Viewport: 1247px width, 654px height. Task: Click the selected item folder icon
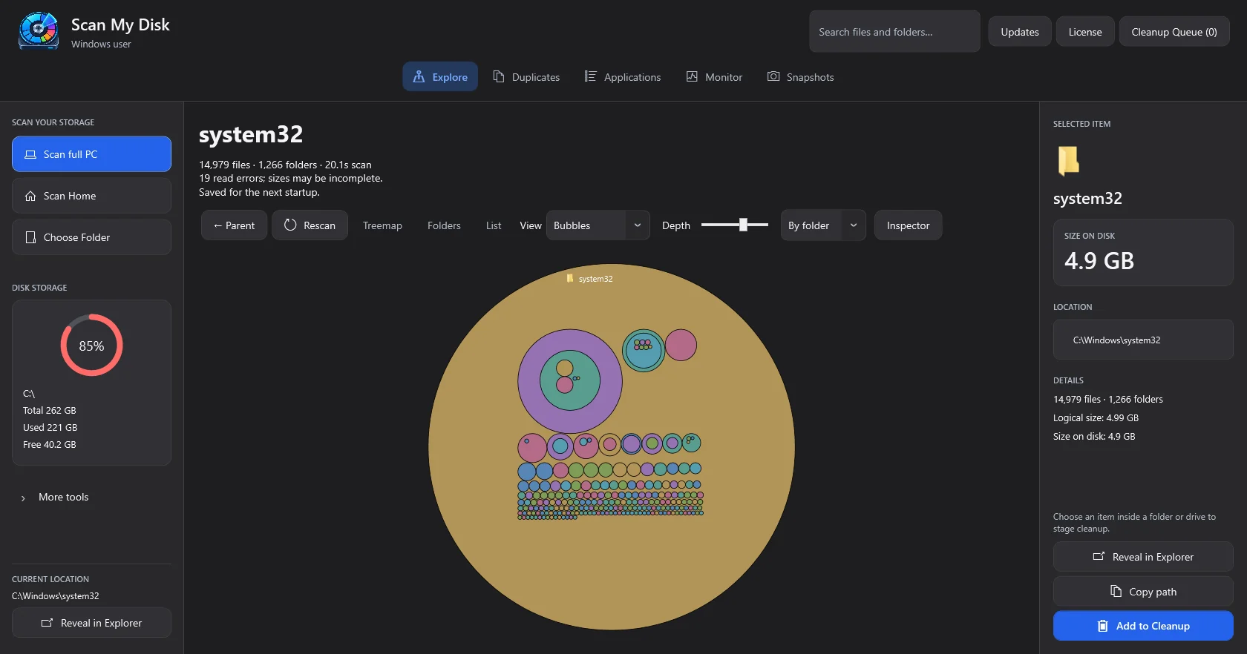1068,160
